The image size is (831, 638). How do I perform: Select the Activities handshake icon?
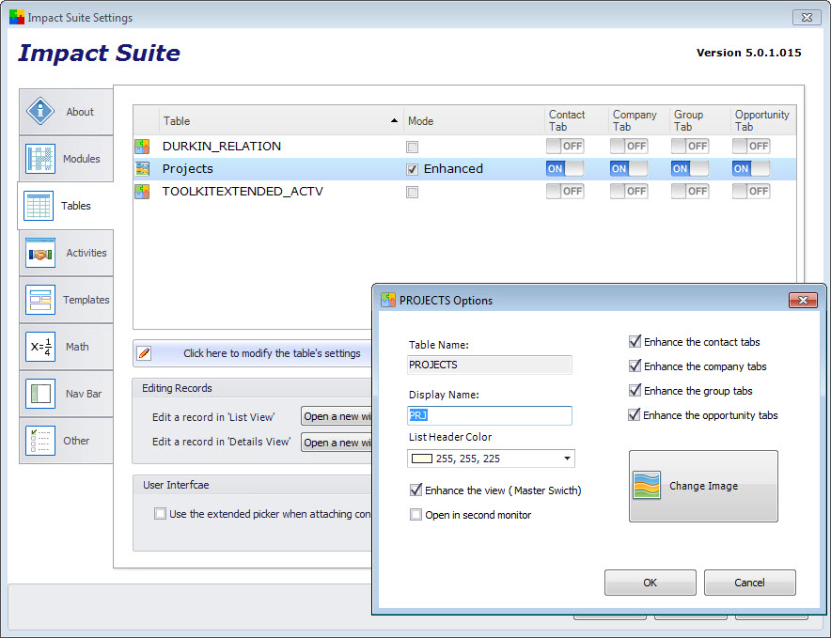[40, 253]
